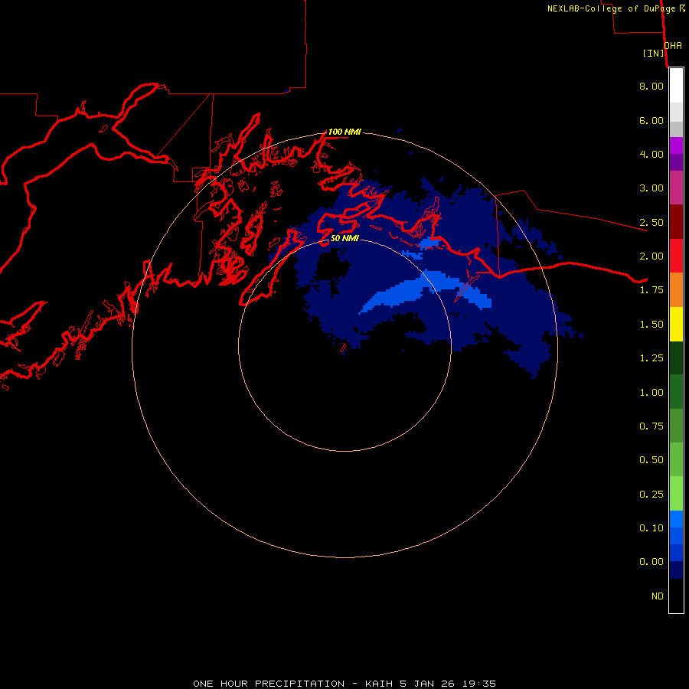Click the 100 NMI range ring label
689x689 pixels.
coord(344,132)
